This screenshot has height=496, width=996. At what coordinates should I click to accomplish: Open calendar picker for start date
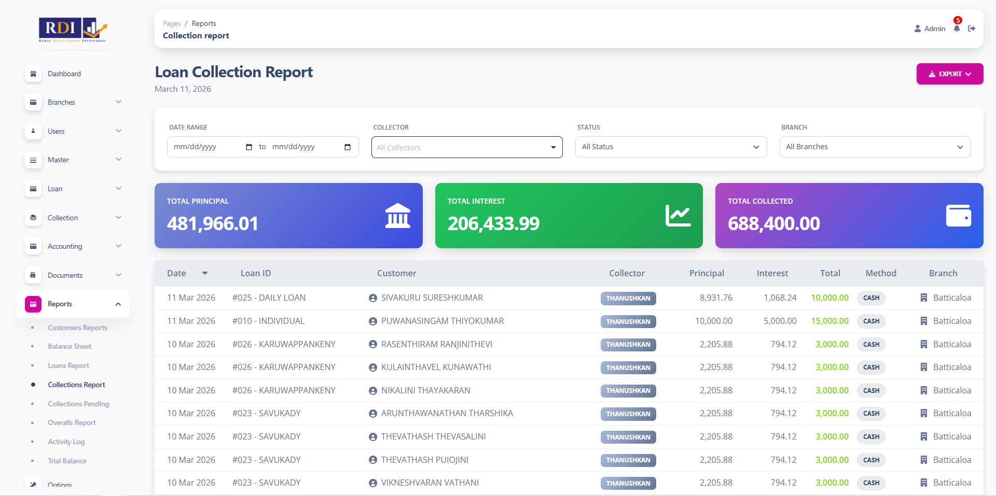(249, 147)
